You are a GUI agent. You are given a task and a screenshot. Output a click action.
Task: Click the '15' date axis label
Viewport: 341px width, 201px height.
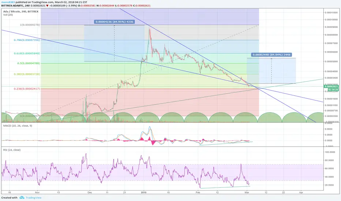pyautogui.click(x=168, y=192)
